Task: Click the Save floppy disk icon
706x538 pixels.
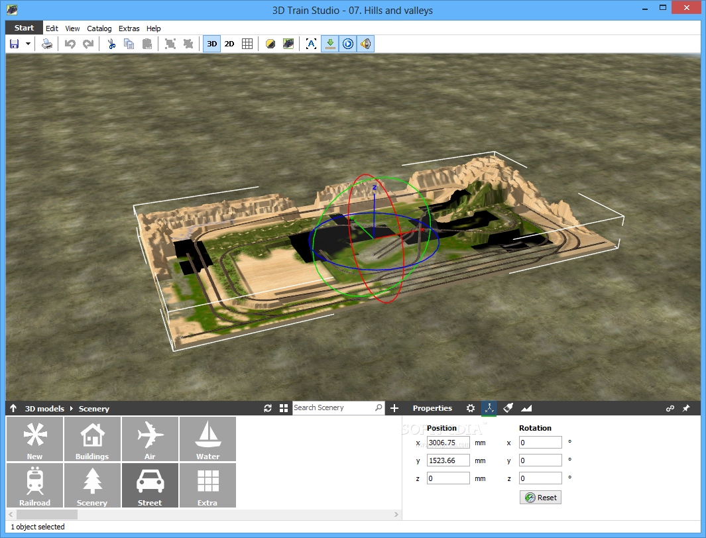Action: tap(15, 44)
